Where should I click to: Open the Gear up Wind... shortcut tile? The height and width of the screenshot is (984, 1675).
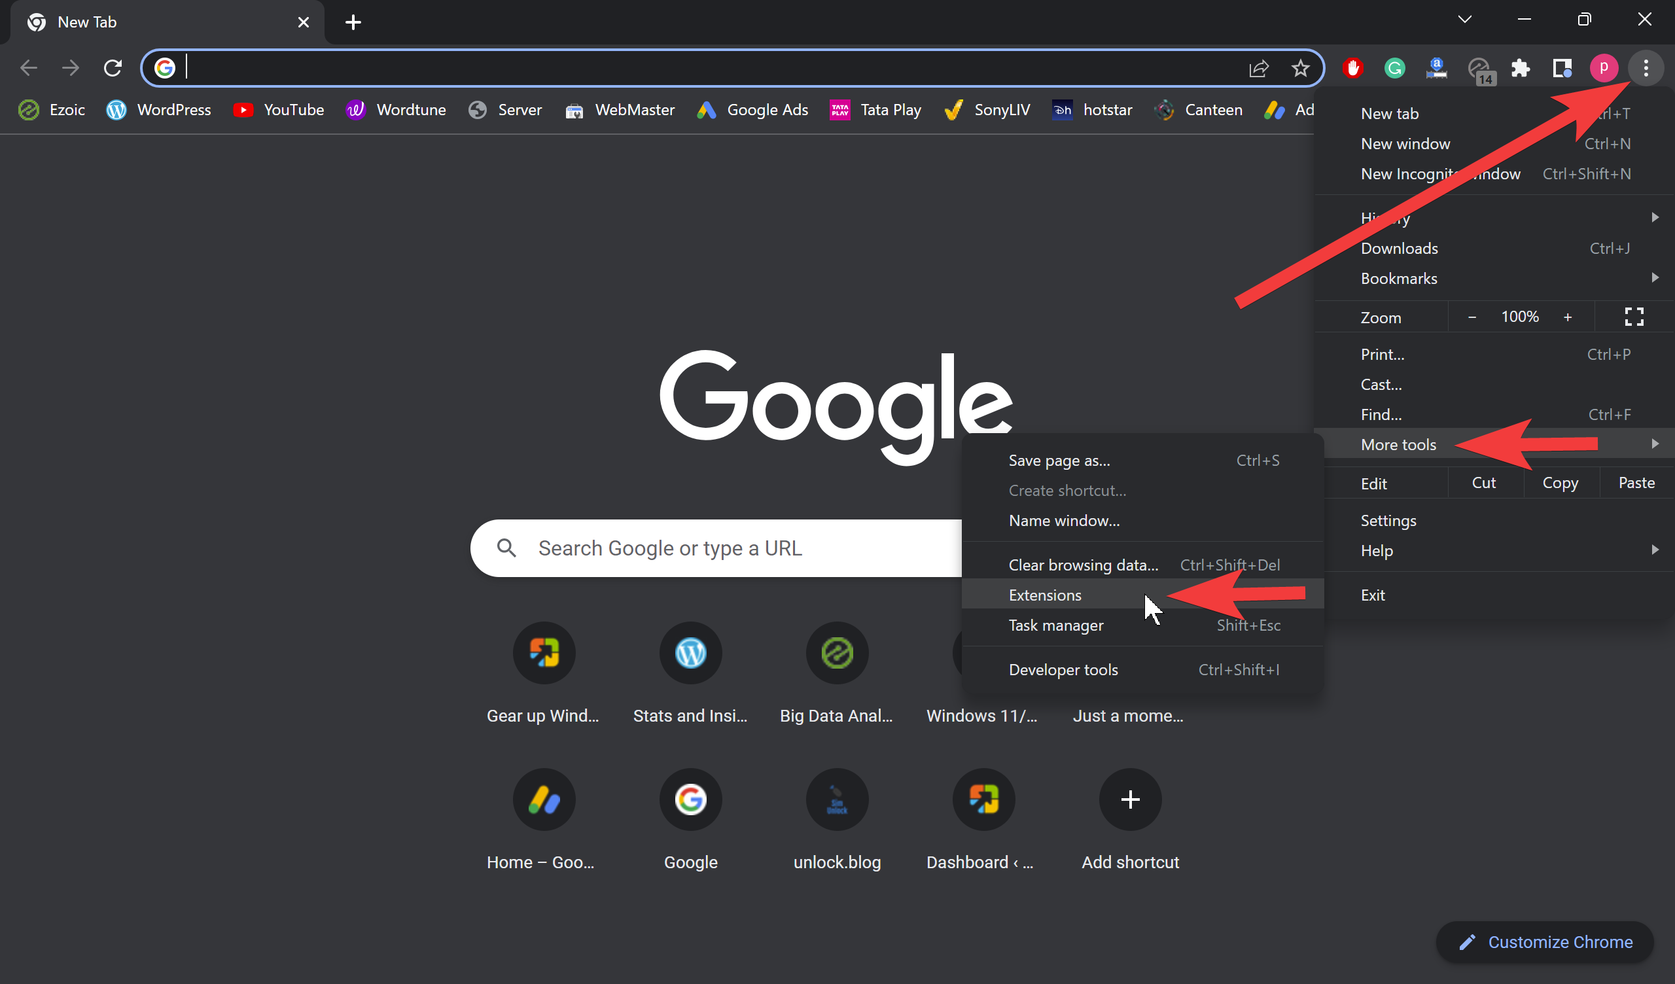[x=543, y=673]
